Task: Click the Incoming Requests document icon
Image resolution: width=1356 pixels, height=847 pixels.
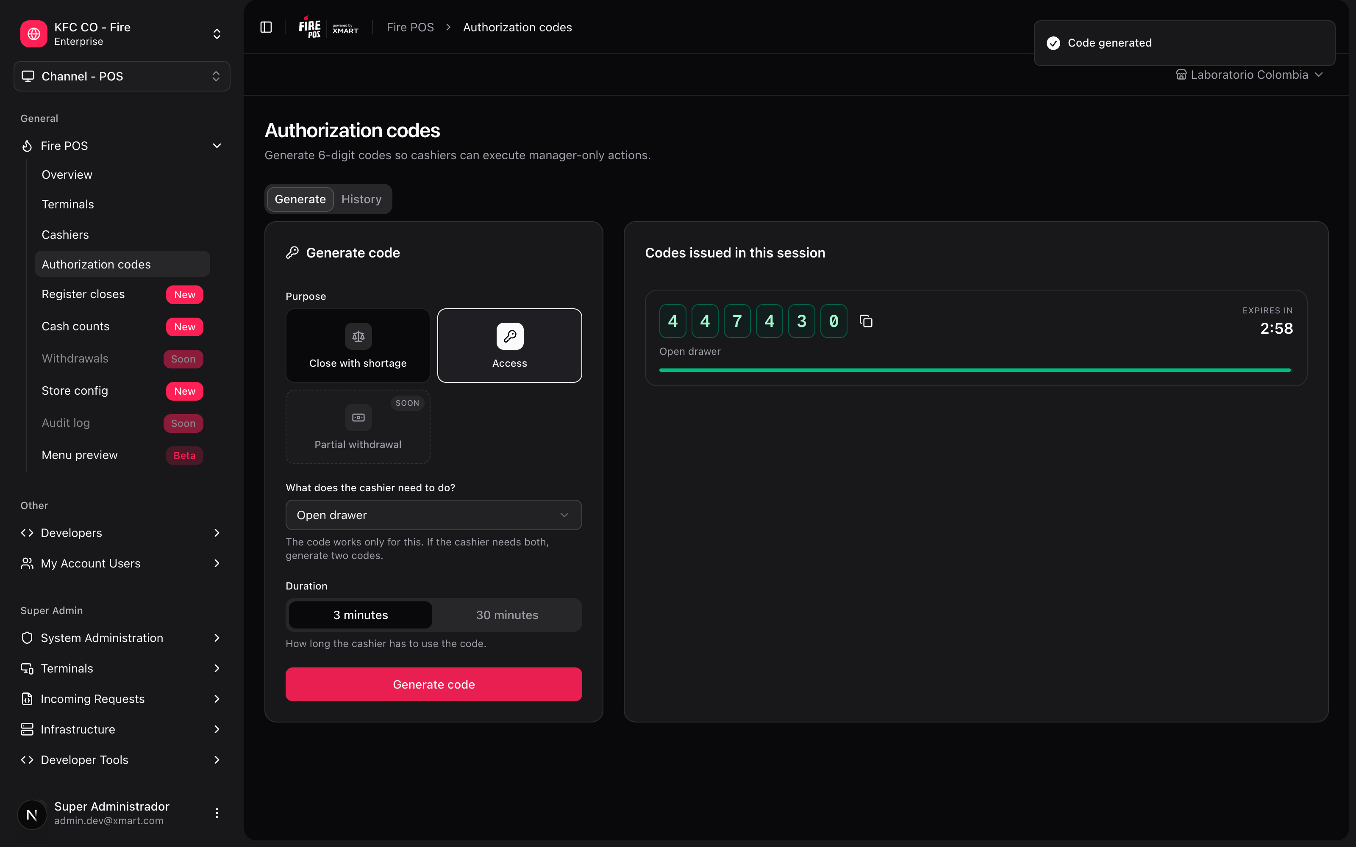Action: pos(27,698)
